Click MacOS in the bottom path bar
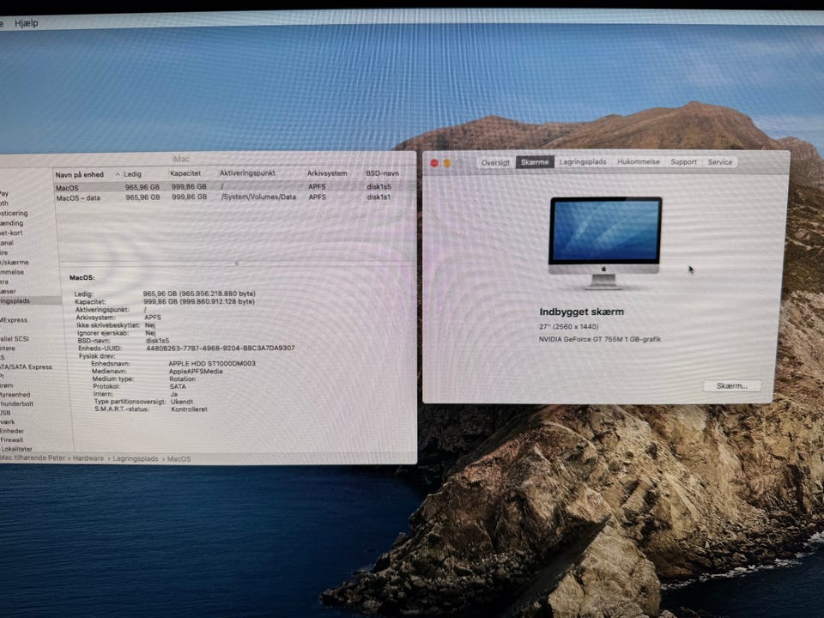This screenshot has width=824, height=618. point(179,458)
